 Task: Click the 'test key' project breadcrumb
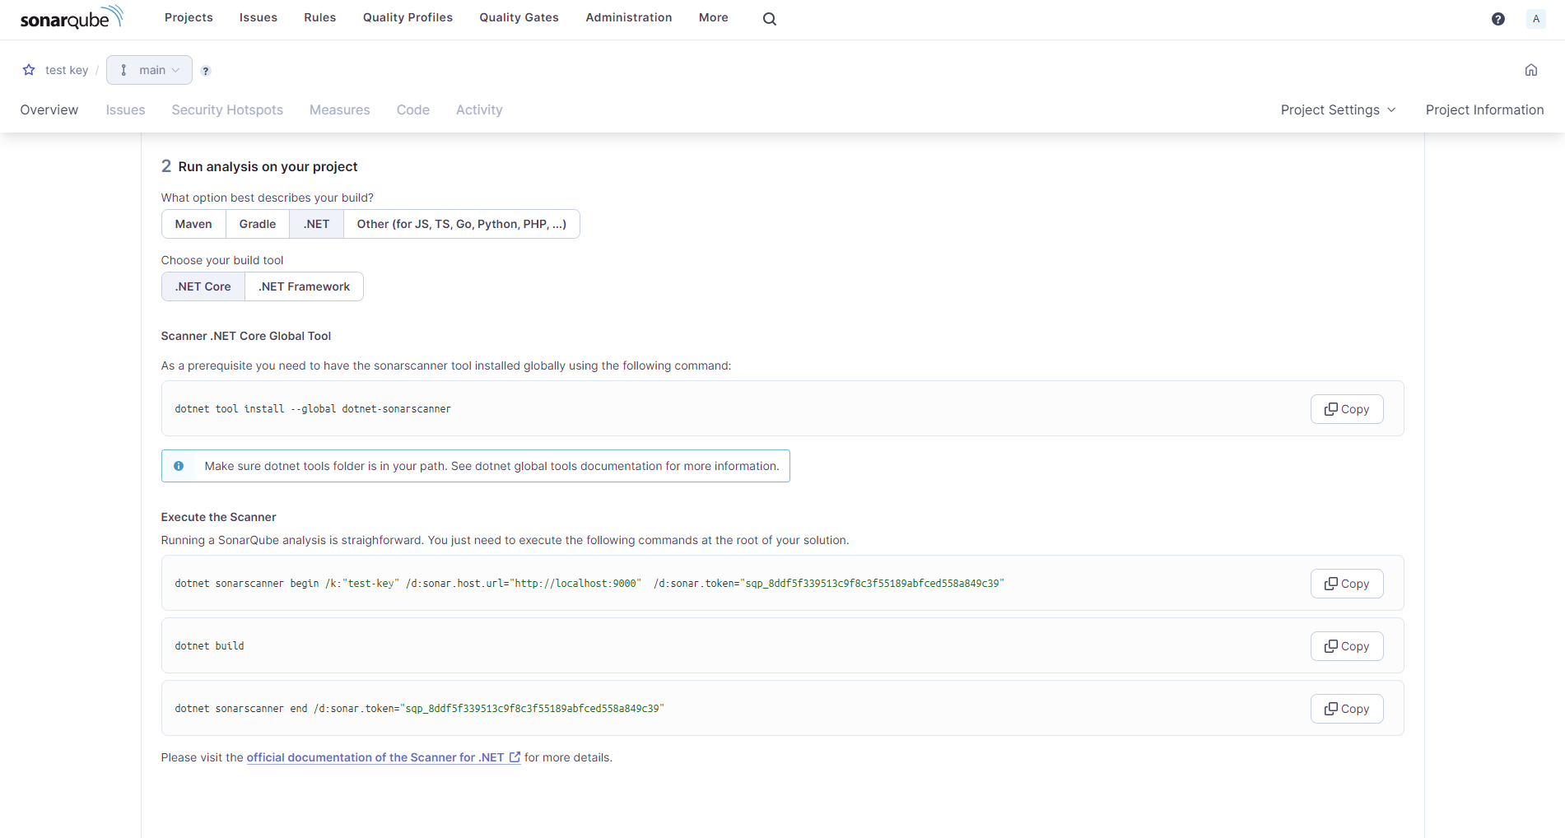67,70
